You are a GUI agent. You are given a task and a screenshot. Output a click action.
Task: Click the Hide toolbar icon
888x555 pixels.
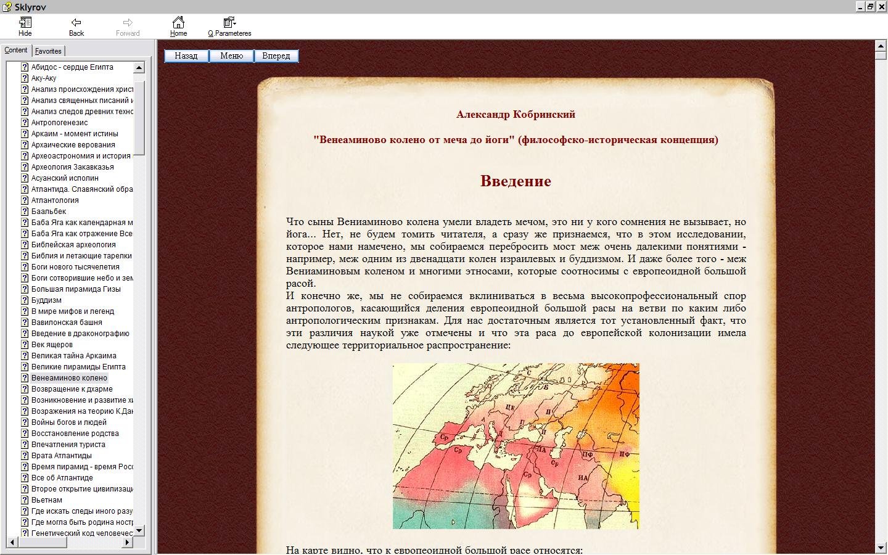(25, 23)
